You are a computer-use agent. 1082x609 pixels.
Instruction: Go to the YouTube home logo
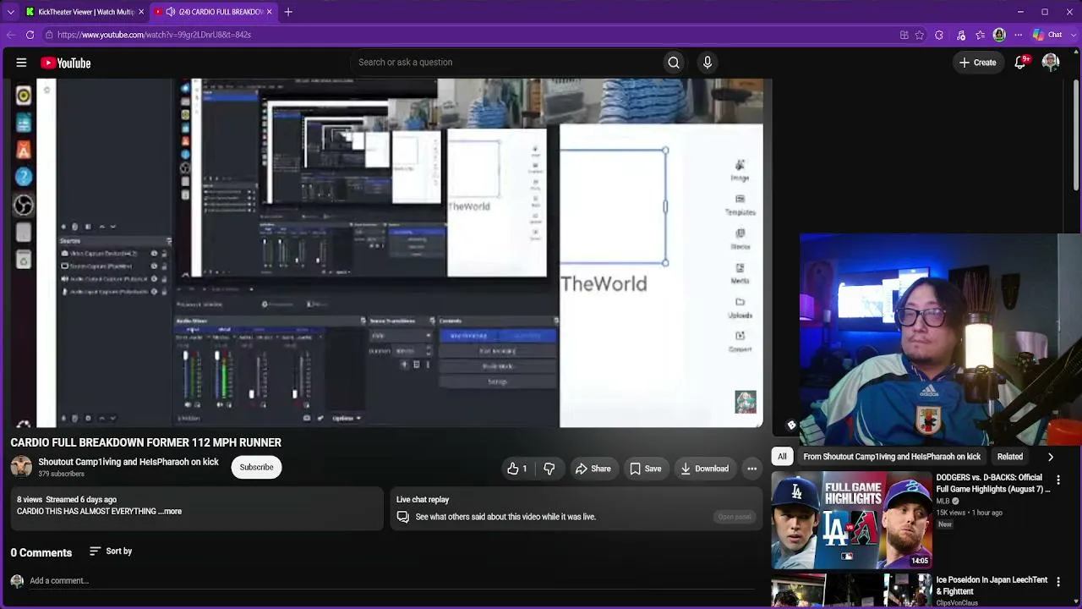(65, 63)
